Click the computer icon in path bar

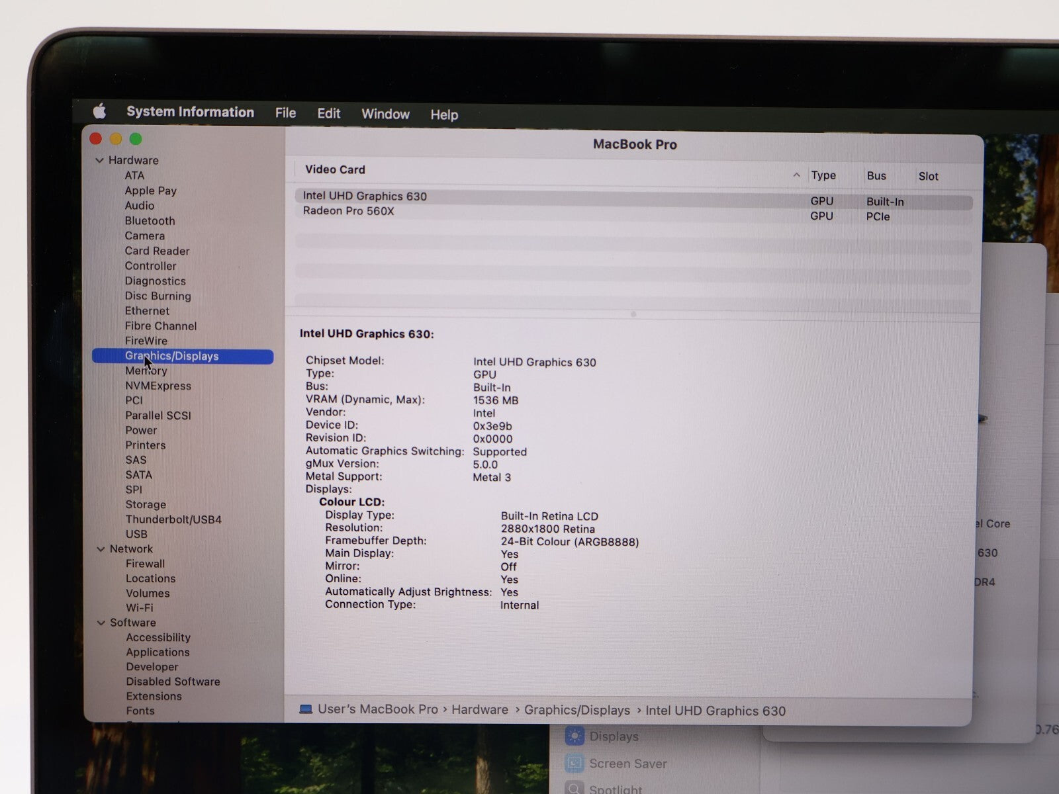tap(306, 709)
